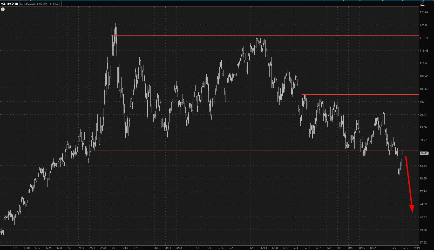Click the 119.71 price axis label

(424, 38)
